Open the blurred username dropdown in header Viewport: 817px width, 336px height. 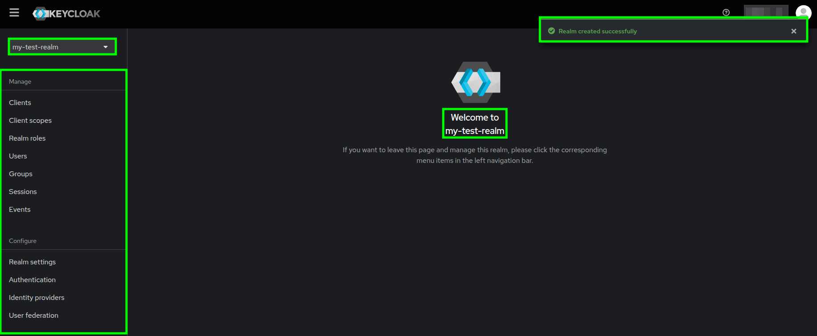766,12
